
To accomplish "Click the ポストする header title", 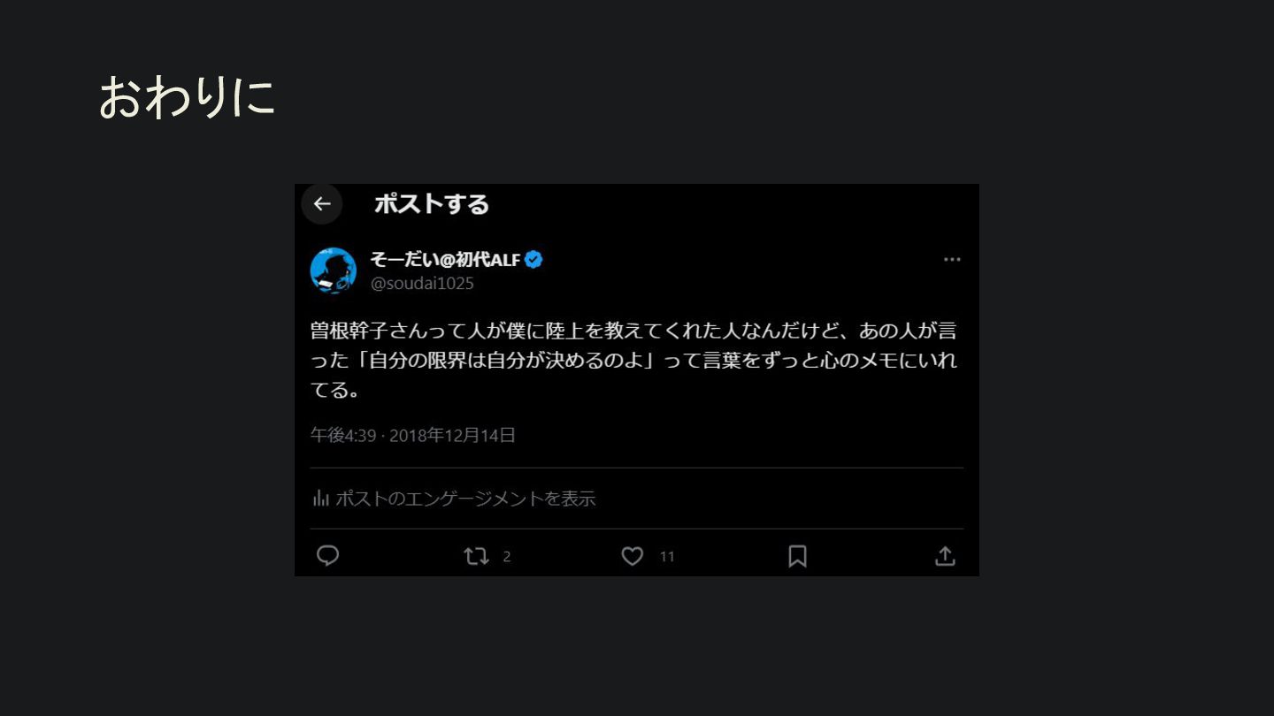I will (431, 204).
